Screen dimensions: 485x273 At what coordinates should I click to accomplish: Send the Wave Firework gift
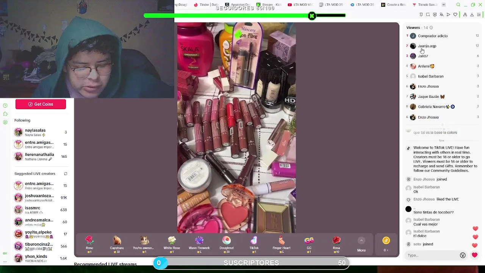click(x=199, y=244)
